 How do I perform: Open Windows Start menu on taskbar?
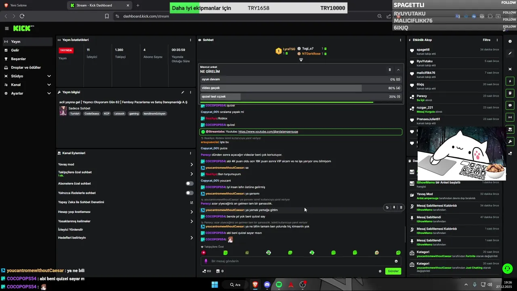(214, 285)
